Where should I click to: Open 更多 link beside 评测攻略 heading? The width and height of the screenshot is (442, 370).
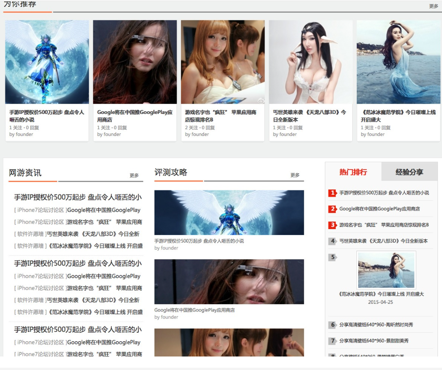coord(295,175)
